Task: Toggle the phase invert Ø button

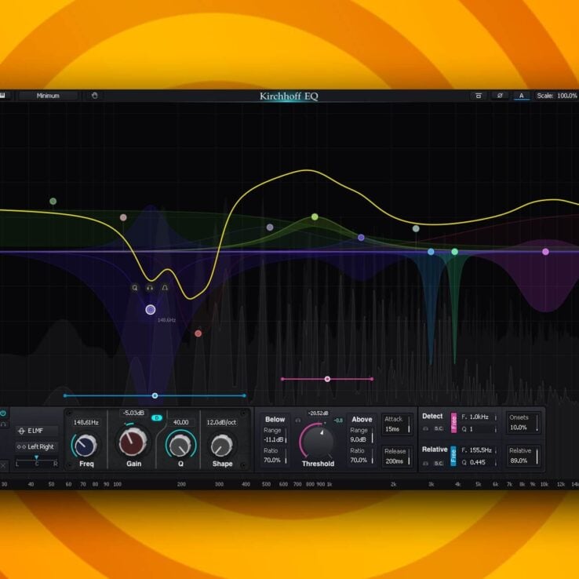Action: 500,96
